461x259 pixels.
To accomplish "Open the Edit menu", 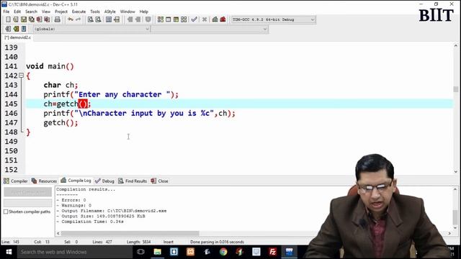I will point(17,12).
